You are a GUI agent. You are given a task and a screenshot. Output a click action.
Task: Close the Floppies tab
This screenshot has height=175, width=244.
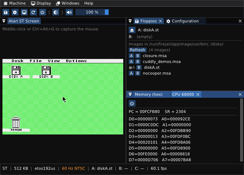[x=160, y=21]
